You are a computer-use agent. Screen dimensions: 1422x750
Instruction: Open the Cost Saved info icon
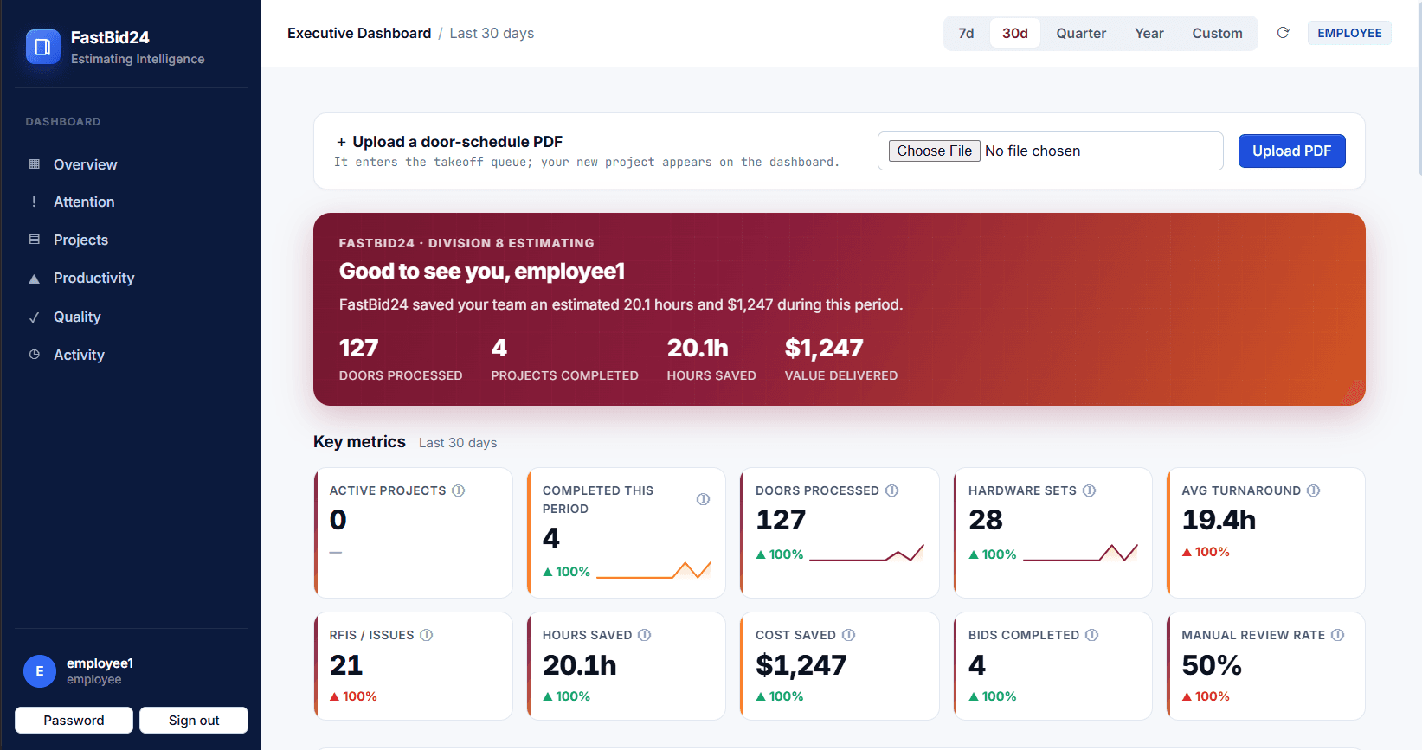click(849, 635)
